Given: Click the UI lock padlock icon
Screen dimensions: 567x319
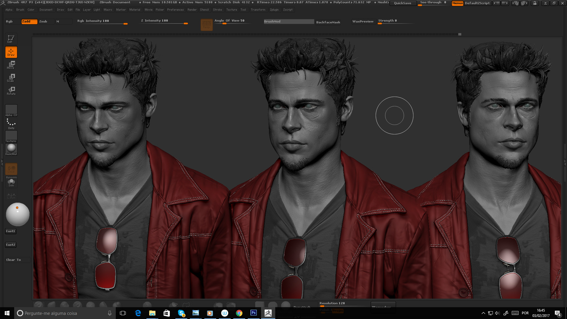Looking at the screenshot, I should point(535,3).
